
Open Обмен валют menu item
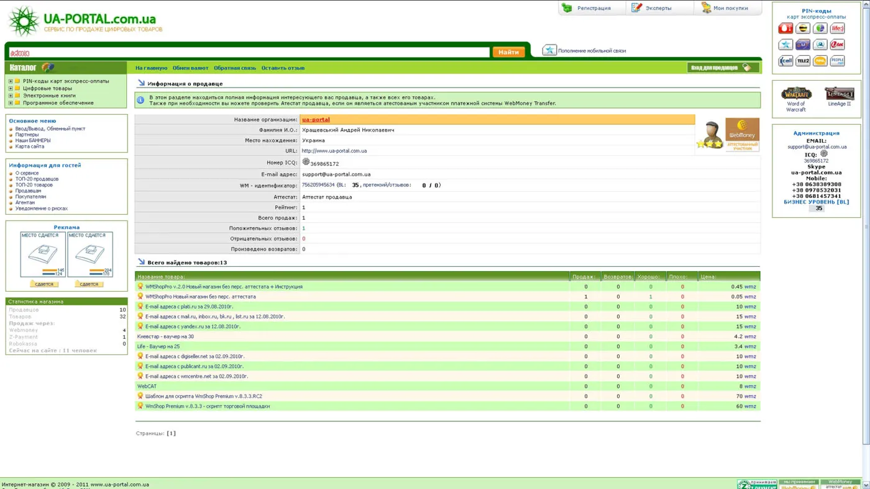[190, 68]
